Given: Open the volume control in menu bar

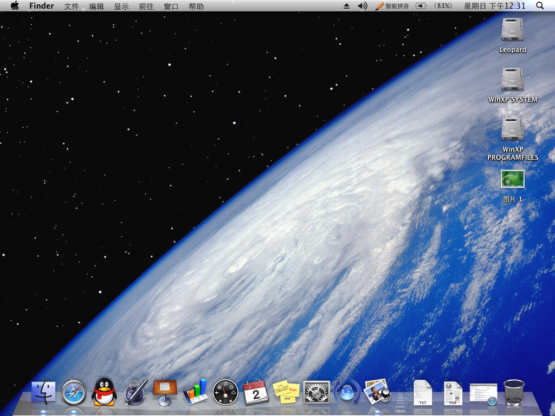Looking at the screenshot, I should click(363, 5).
